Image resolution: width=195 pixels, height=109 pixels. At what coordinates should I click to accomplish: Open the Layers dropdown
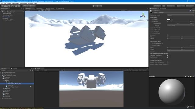click(x=181, y=6)
